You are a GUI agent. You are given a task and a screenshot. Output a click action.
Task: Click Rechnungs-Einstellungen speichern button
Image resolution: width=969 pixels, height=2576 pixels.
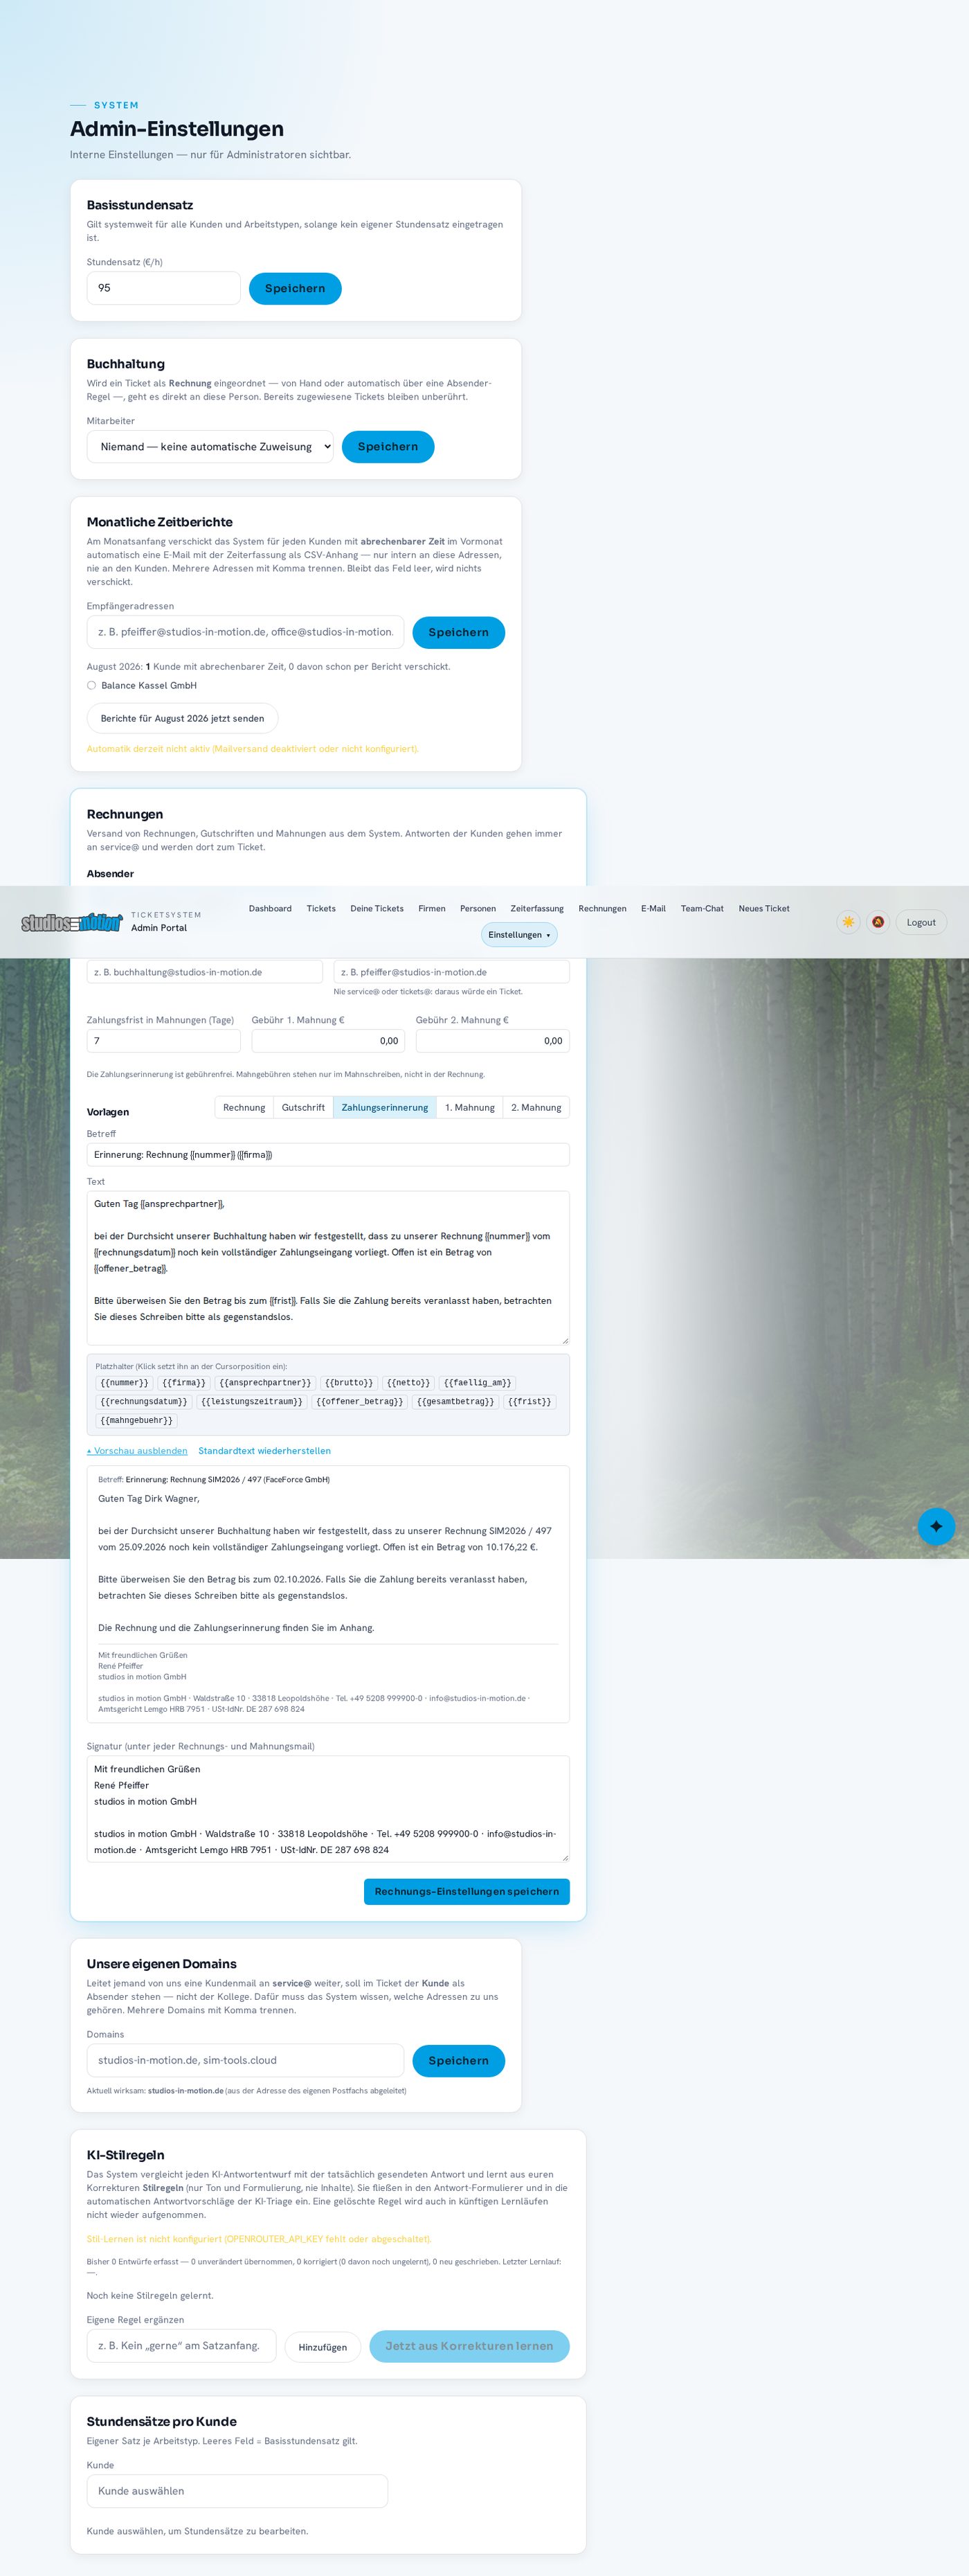pyautogui.click(x=467, y=1891)
